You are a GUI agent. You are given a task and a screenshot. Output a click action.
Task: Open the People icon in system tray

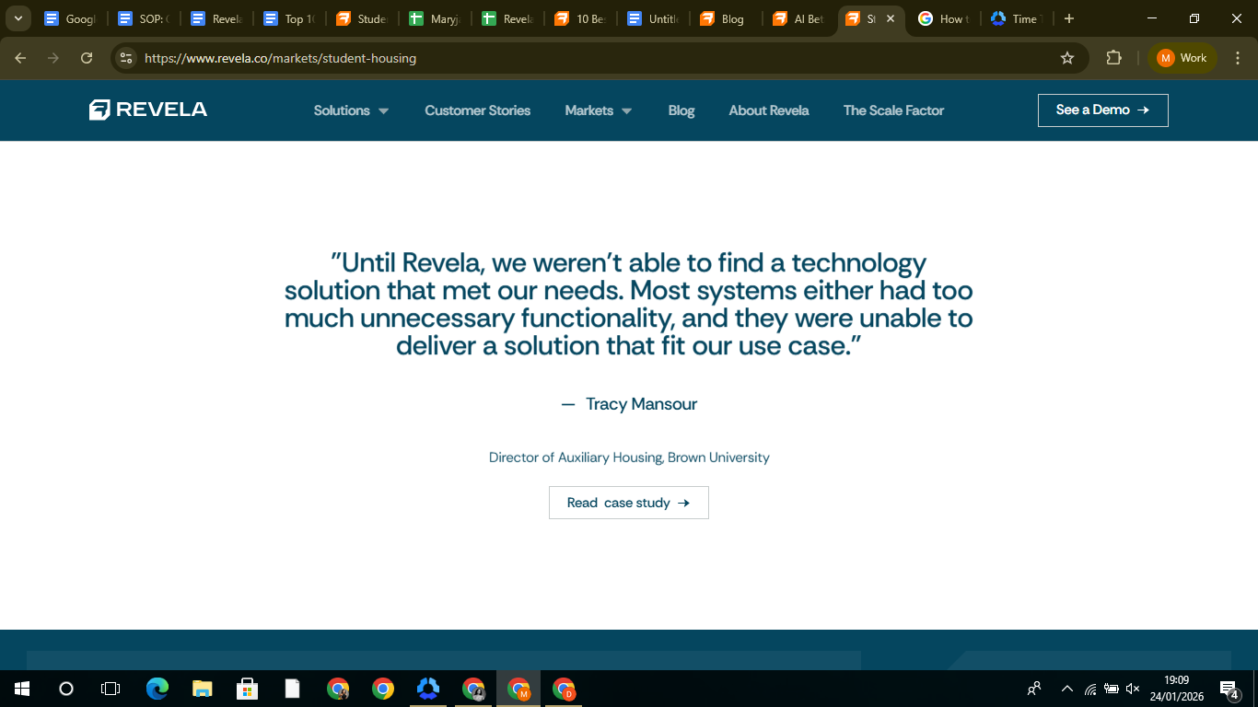[1034, 689]
